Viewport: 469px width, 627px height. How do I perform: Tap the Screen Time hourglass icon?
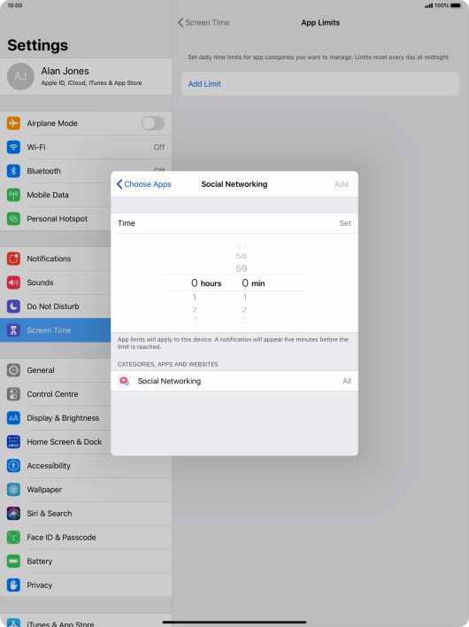click(x=13, y=330)
